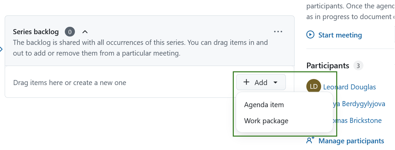Click the backlog item count badge showing 0
Image resolution: width=395 pixels, height=150 pixels.
tap(70, 32)
